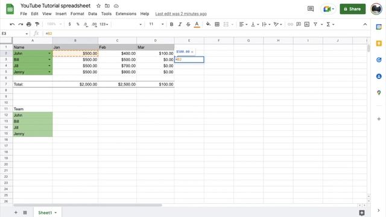Click the Google Sheets home icon
The width and height of the screenshot is (386, 217).
(10, 9)
